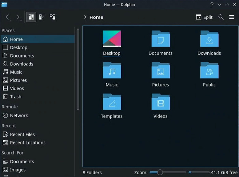Image resolution: width=239 pixels, height=177 pixels.
Task: Go forward using the forward arrow
Action: tap(18, 17)
